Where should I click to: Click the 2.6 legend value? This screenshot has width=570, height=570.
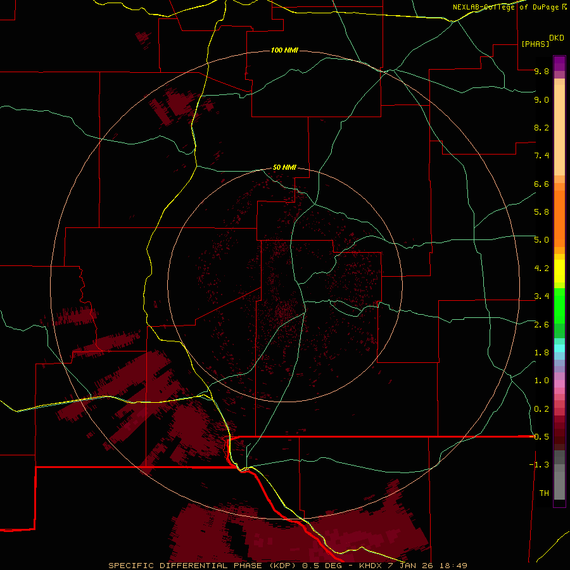(541, 325)
